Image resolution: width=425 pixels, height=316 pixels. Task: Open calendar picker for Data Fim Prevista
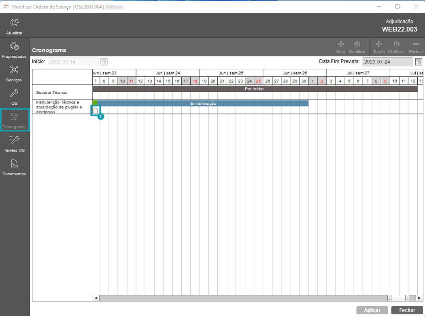[419, 62]
